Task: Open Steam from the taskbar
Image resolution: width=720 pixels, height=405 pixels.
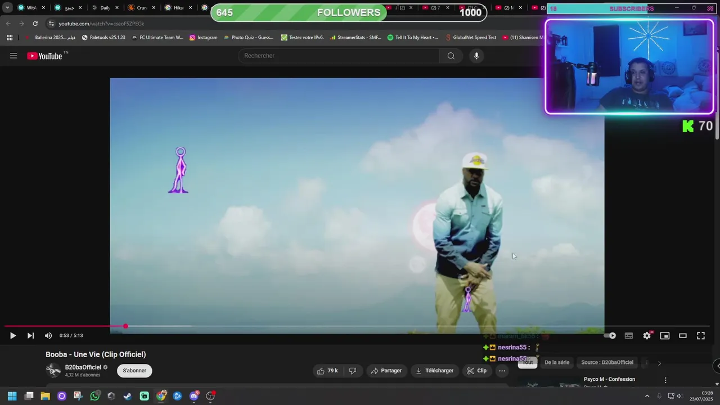Action: click(128, 396)
